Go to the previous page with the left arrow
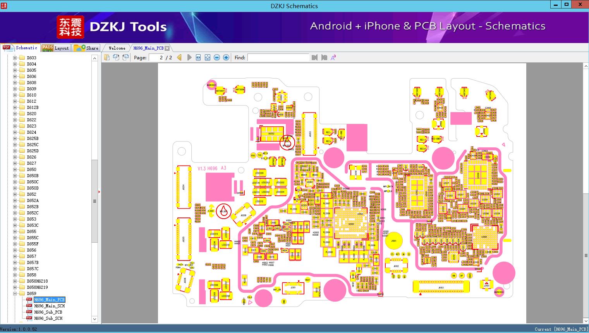The height and width of the screenshot is (333, 589). tap(179, 57)
